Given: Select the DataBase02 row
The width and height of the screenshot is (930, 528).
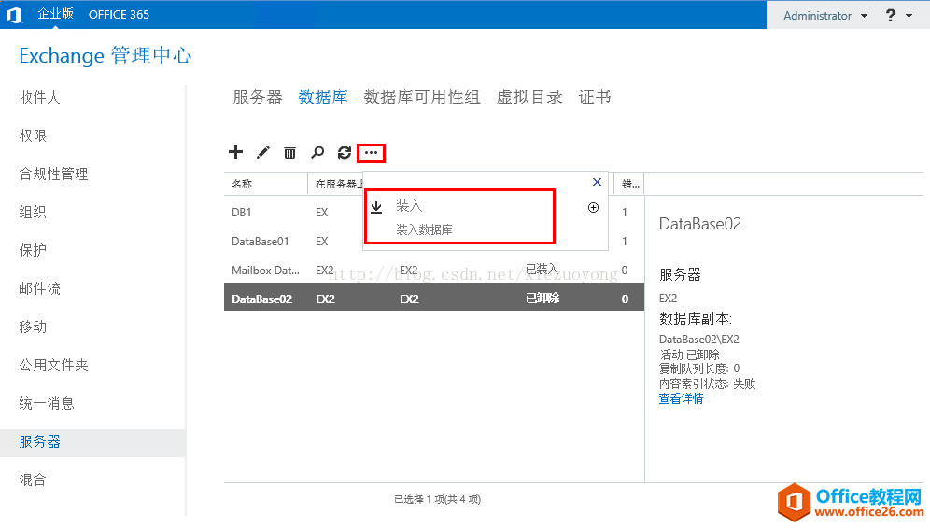Looking at the screenshot, I should pos(434,297).
